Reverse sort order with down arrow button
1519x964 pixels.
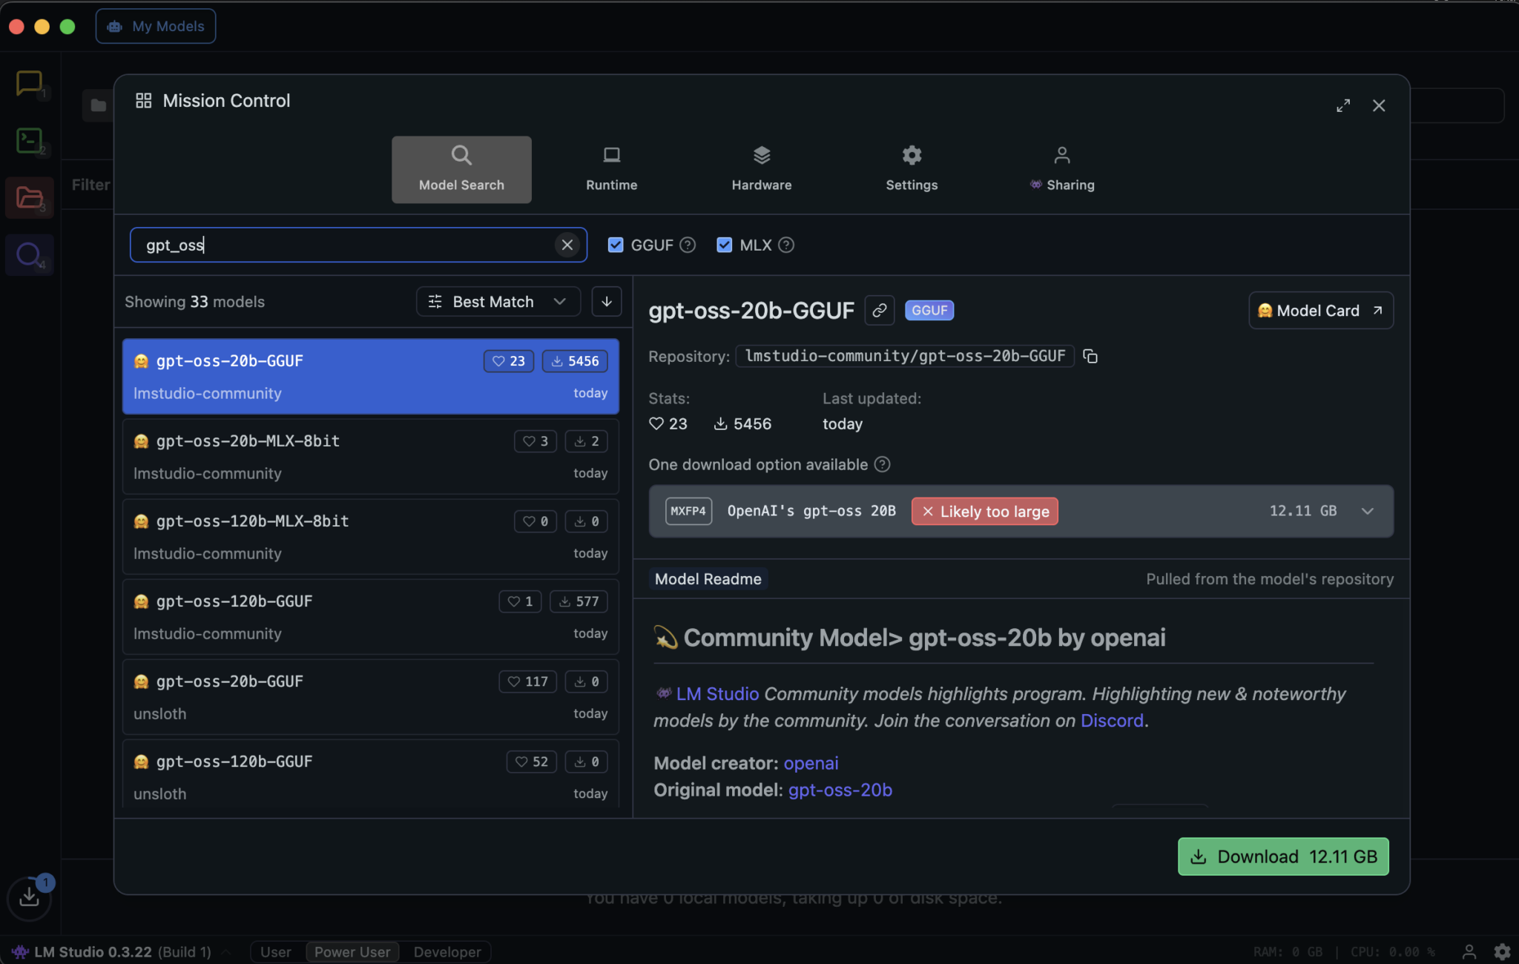(x=606, y=302)
